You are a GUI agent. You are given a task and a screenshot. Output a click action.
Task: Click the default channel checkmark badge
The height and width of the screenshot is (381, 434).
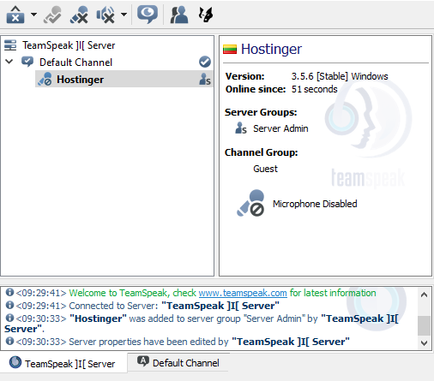tap(205, 62)
